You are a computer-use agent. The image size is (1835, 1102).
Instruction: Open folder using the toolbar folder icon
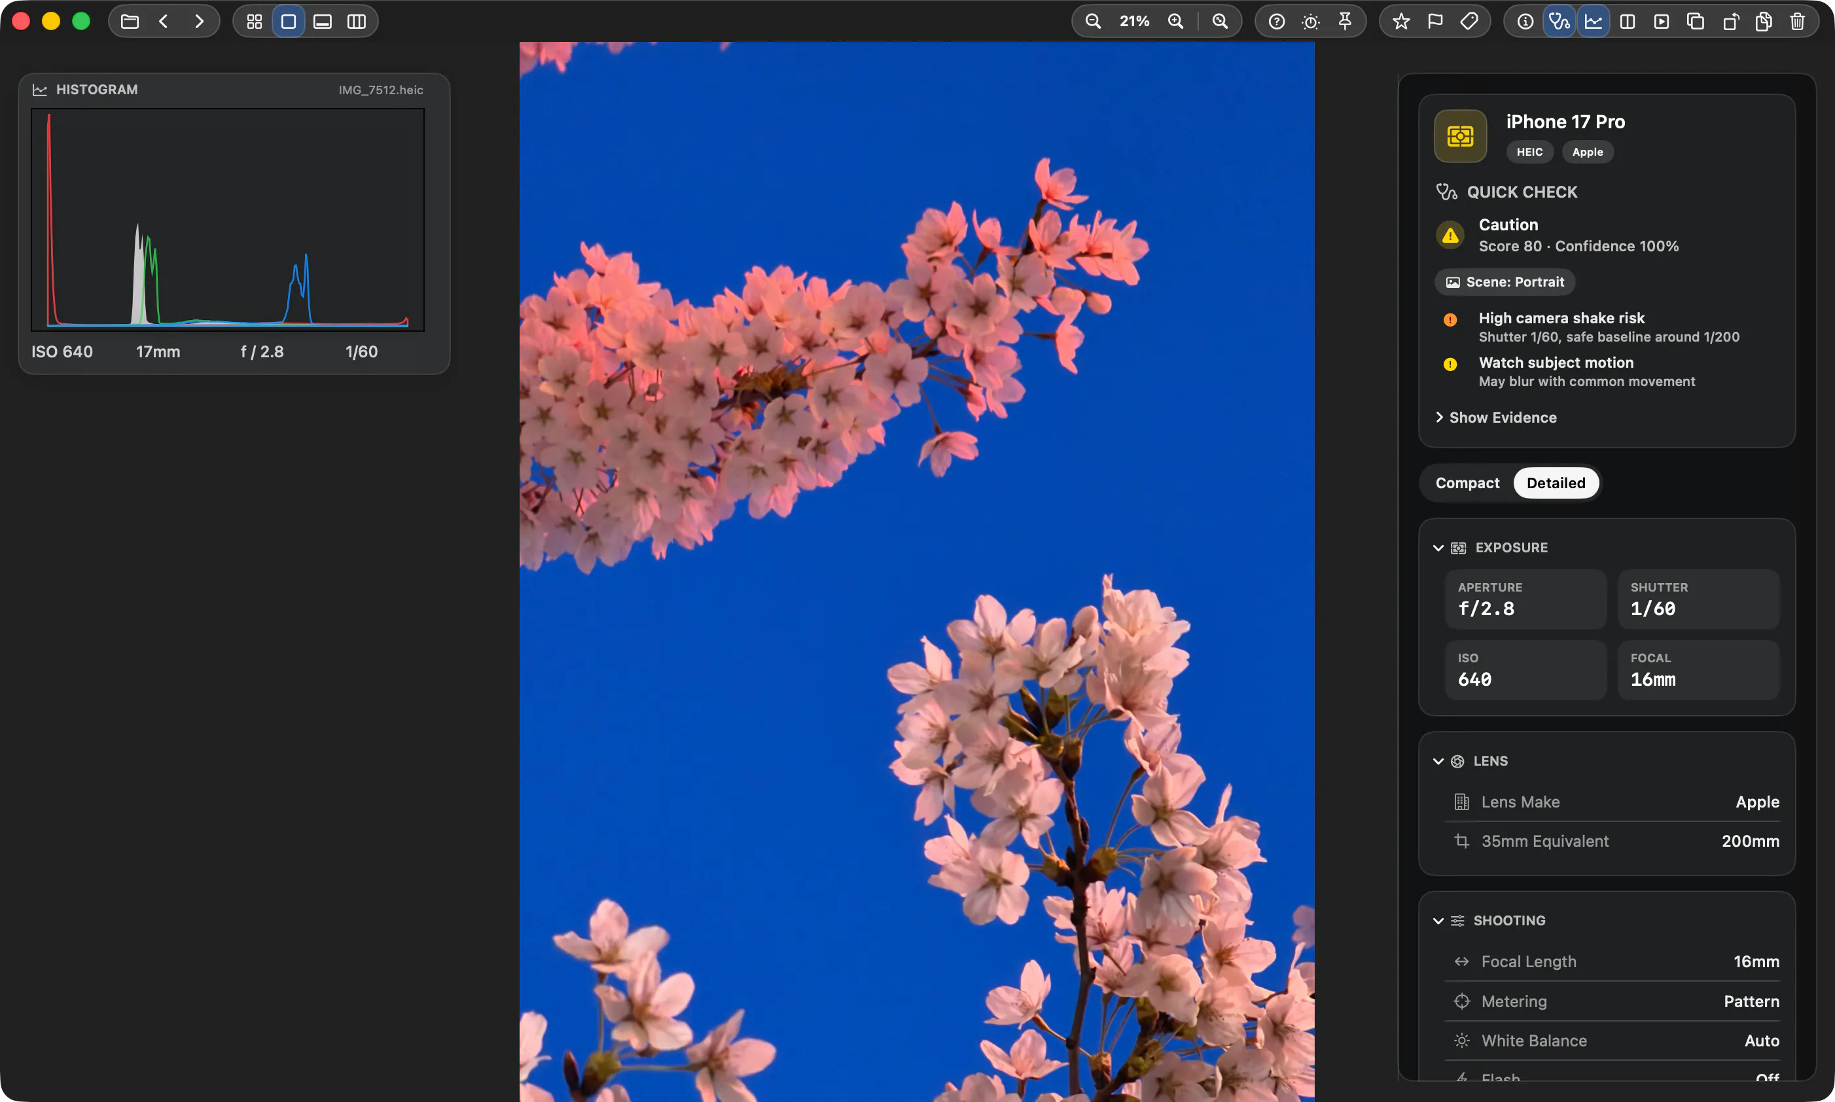130,22
